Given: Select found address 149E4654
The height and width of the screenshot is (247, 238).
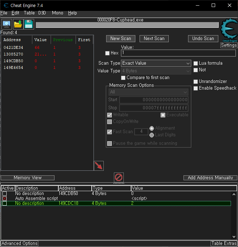Looking at the screenshot, I should click(x=13, y=67).
